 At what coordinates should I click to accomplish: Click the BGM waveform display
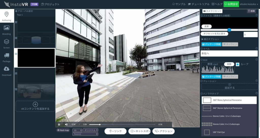[x=218, y=69]
